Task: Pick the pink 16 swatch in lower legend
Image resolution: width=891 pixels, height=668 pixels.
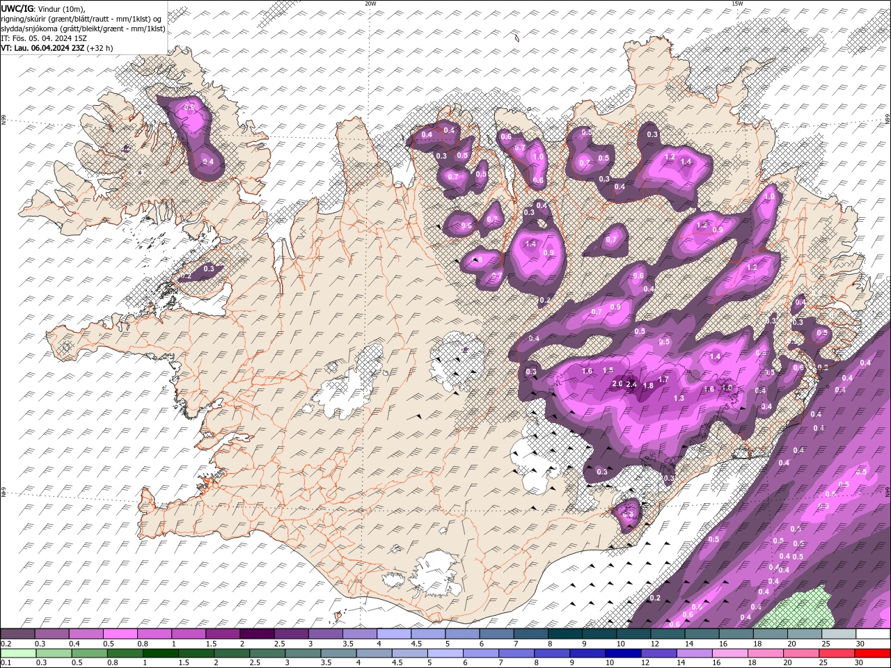Action: point(729,653)
